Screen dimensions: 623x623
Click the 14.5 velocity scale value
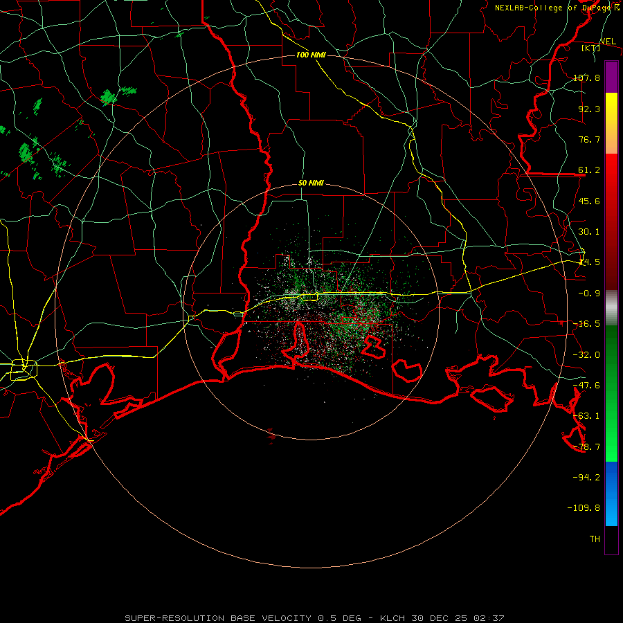(589, 262)
